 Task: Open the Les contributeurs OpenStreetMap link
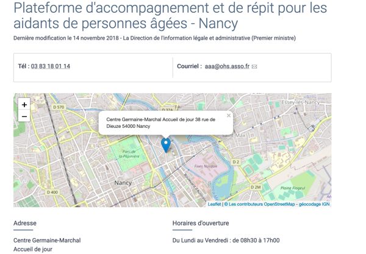262,204
